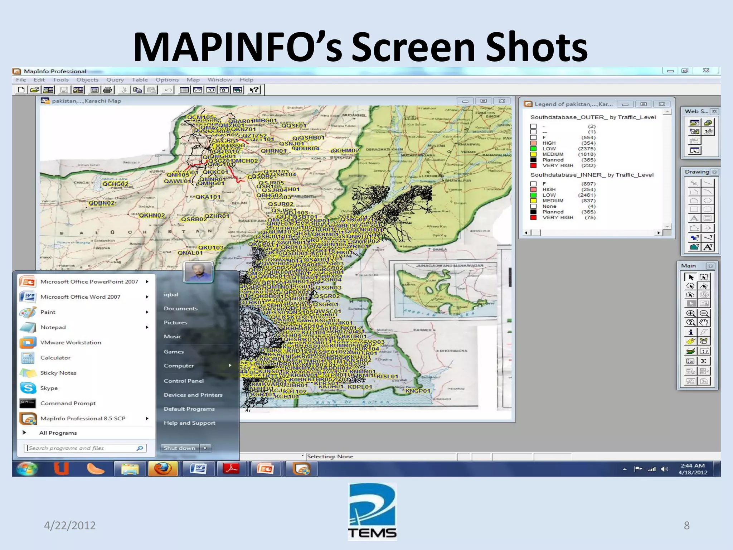Click the Region Style icon in Drawing panel

pyautogui.click(x=694, y=247)
